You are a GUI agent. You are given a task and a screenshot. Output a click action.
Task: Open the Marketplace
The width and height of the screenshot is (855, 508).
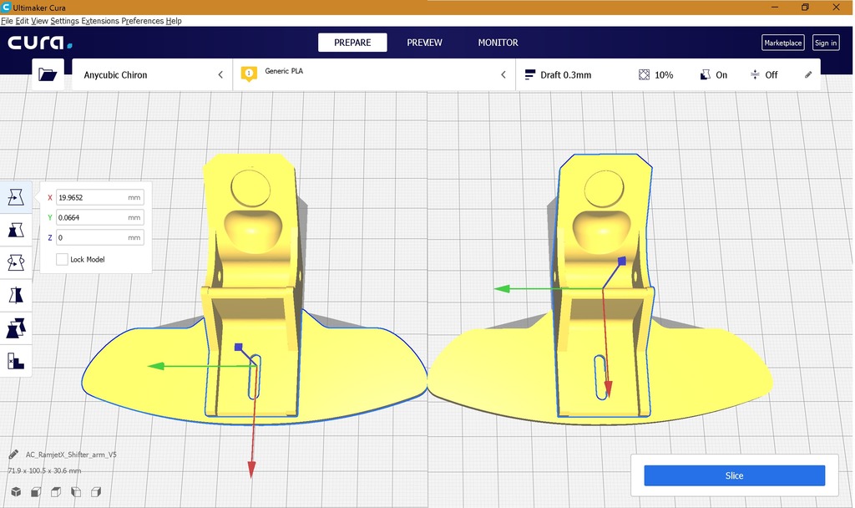(x=782, y=42)
